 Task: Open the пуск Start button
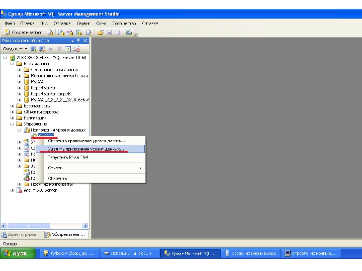pos(18,253)
